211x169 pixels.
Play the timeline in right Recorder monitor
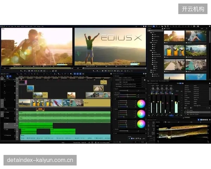(x=110, y=71)
